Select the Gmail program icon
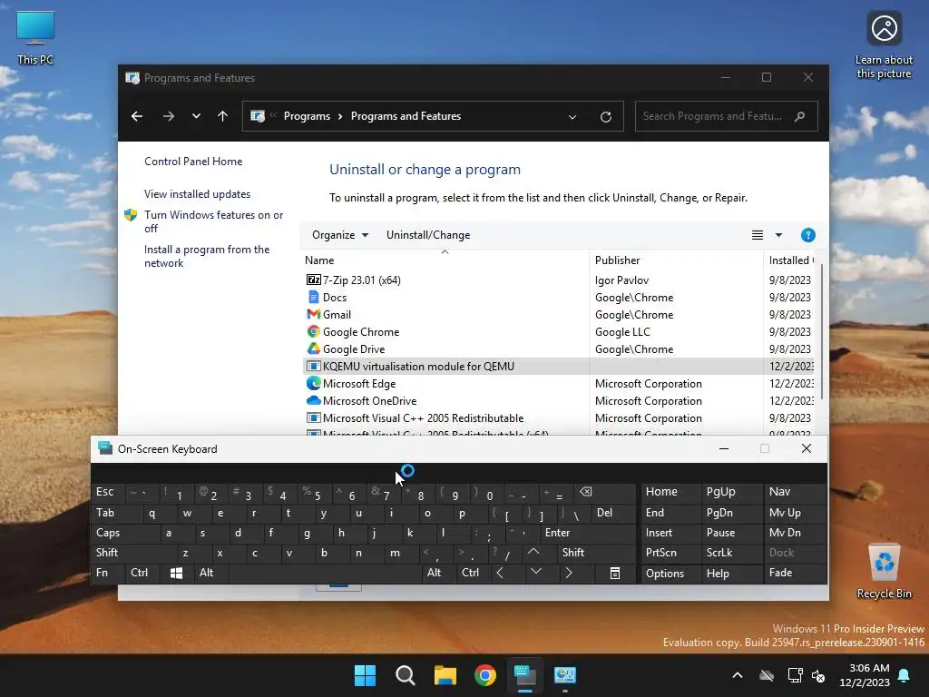The image size is (929, 697). (313, 314)
